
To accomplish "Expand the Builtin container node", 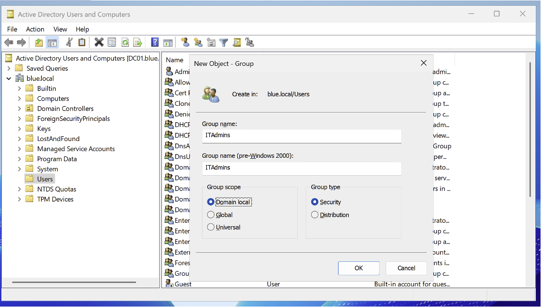I will 19,89.
